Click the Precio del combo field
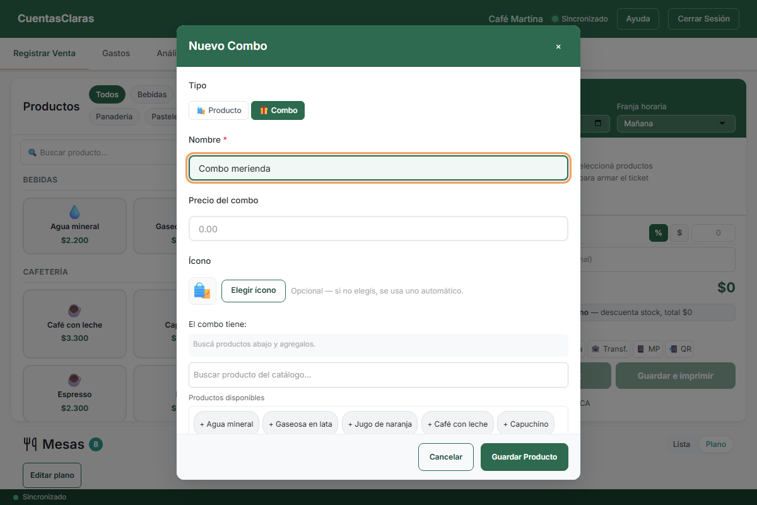 [378, 229]
